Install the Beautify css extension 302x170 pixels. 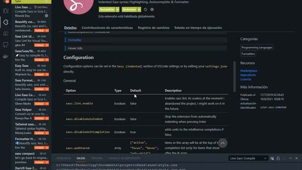point(40,30)
